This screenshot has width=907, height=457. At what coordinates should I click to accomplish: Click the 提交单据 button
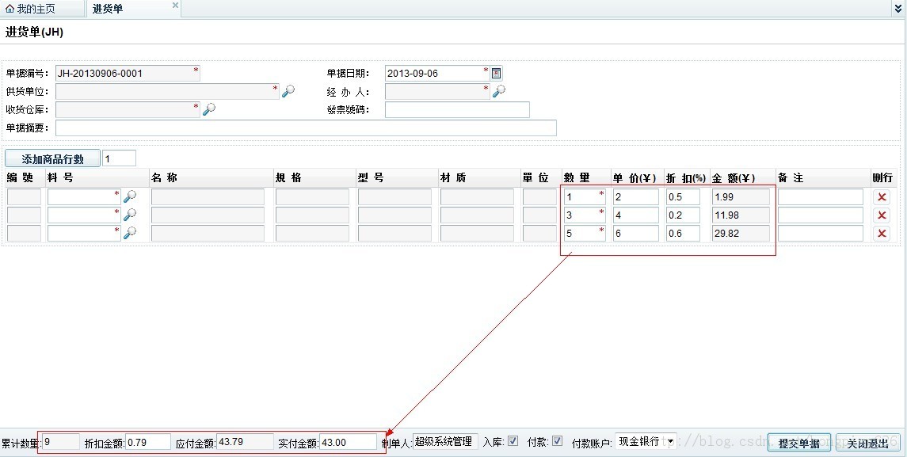(798, 443)
